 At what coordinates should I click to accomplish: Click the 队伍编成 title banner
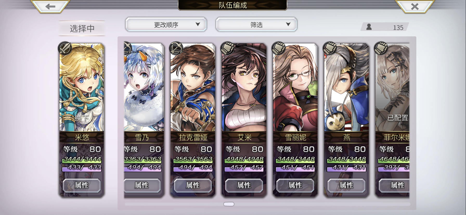point(232,5)
